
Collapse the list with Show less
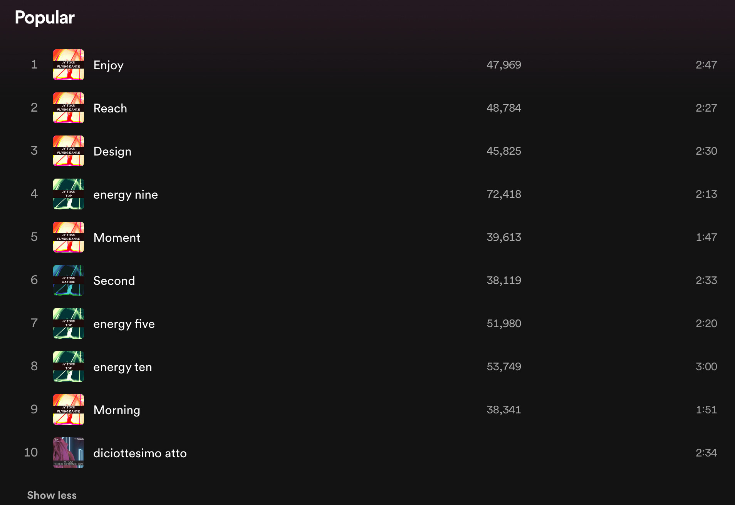point(52,495)
